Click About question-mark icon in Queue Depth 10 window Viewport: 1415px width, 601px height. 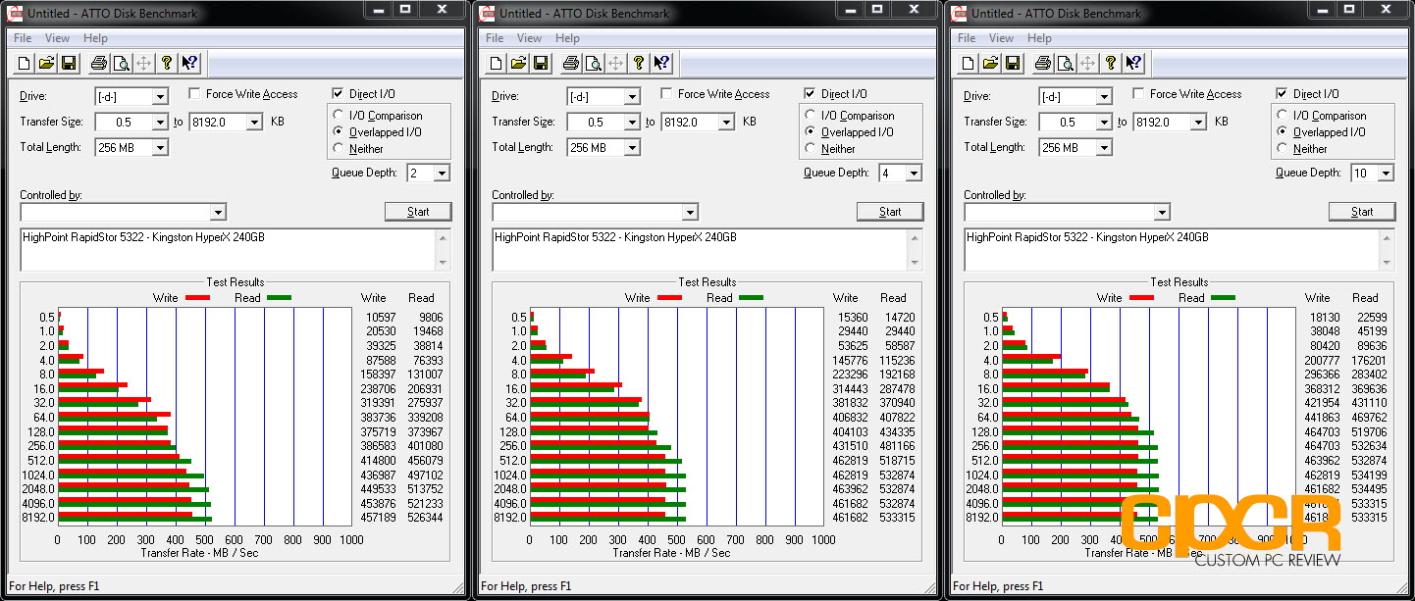(x=1111, y=64)
